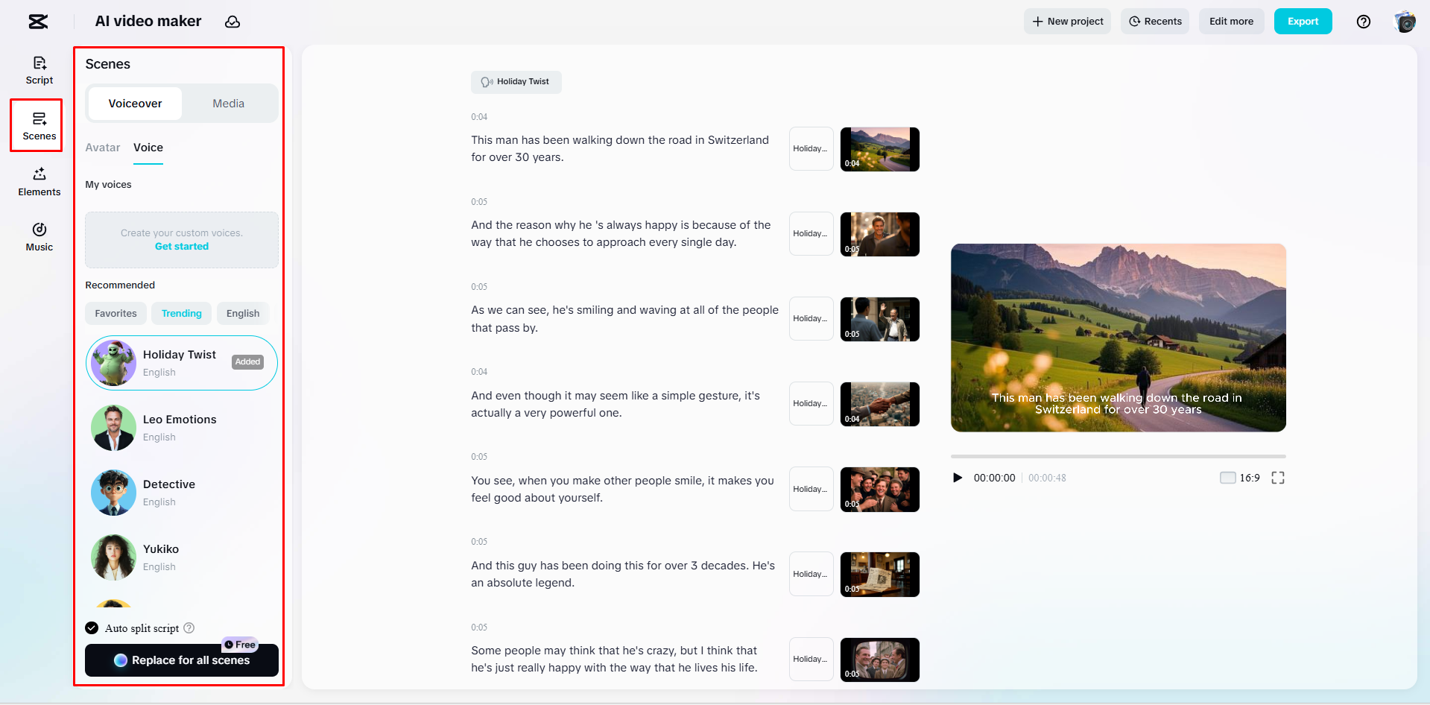Edit the 'walking down the road in Switzerland' text

click(x=620, y=148)
